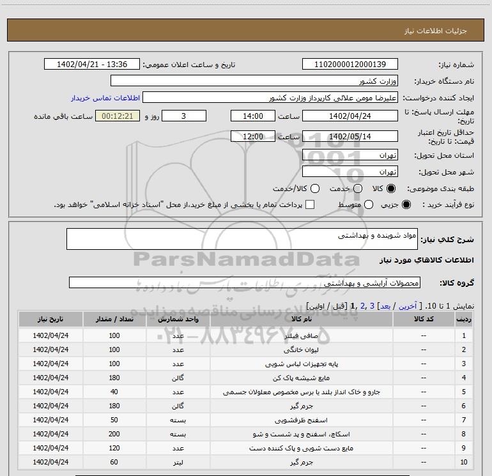492x476 pixels.
Task: Select the کالا radio button
Action: (x=391, y=188)
